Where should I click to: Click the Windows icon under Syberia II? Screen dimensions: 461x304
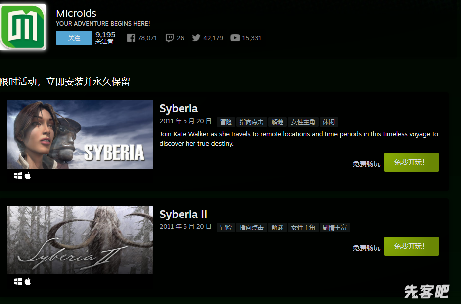pyautogui.click(x=18, y=281)
